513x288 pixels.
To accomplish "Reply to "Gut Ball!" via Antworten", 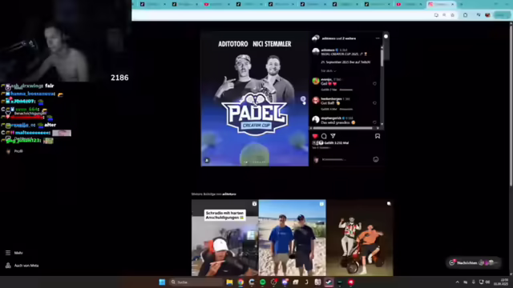I will (345, 109).
